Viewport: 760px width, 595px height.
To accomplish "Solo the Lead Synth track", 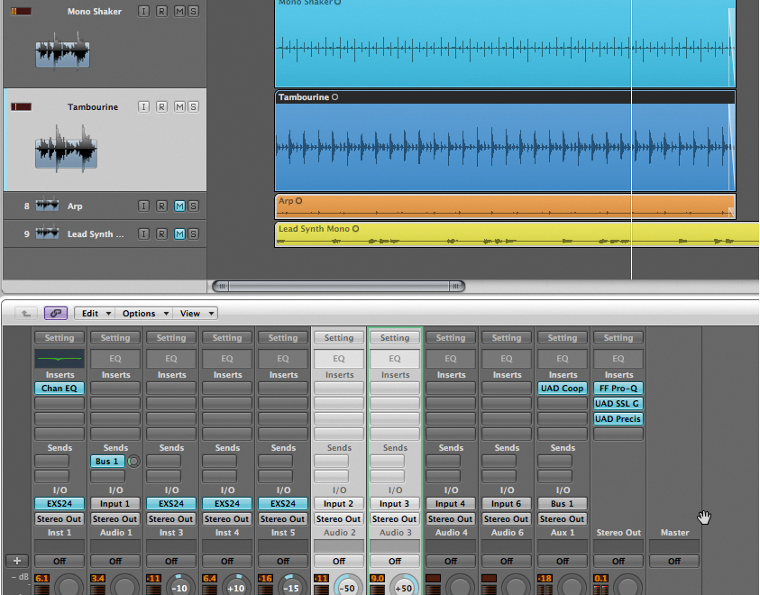I will (193, 234).
